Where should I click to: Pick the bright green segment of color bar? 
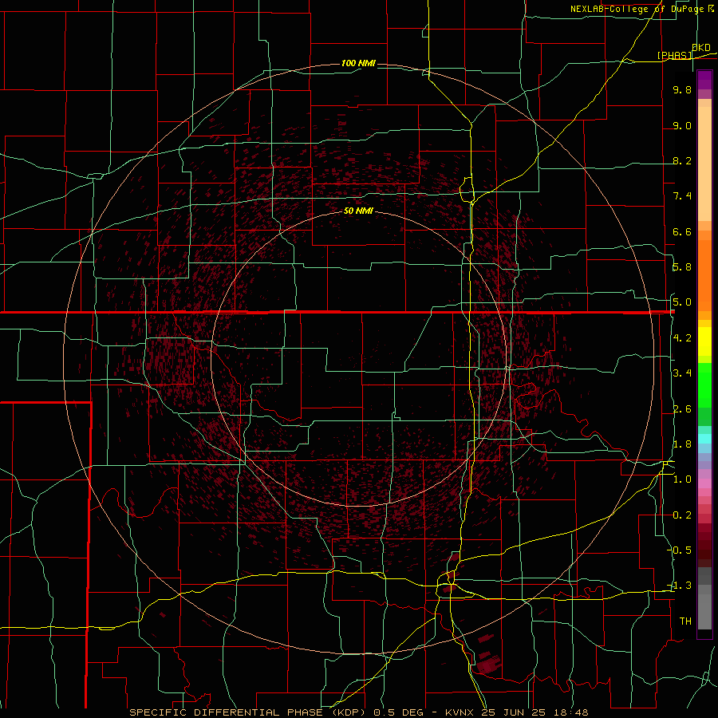click(x=704, y=385)
